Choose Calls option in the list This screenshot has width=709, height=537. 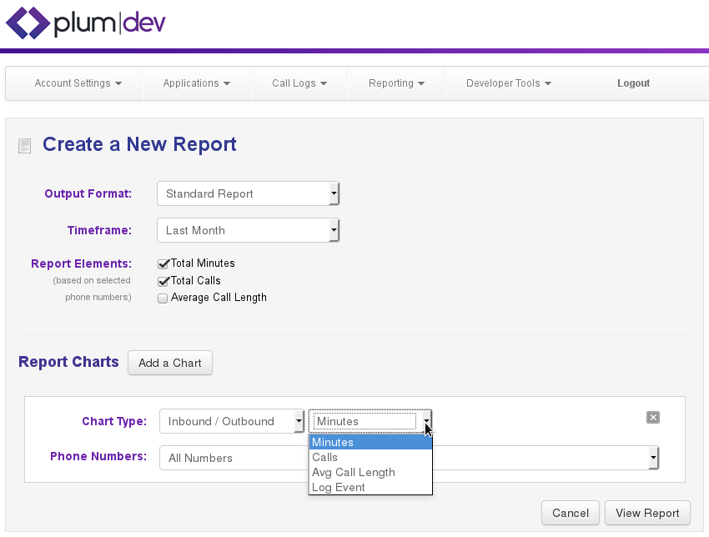[370, 458]
